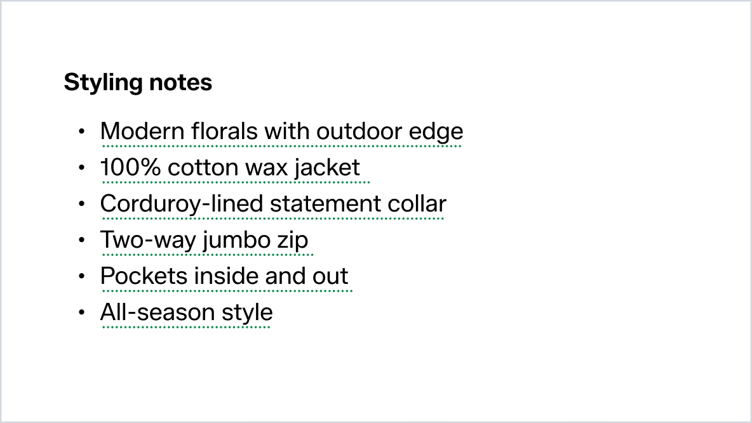Click the bullet dot before "All-season"
The image size is (752, 423).
pyautogui.click(x=81, y=313)
